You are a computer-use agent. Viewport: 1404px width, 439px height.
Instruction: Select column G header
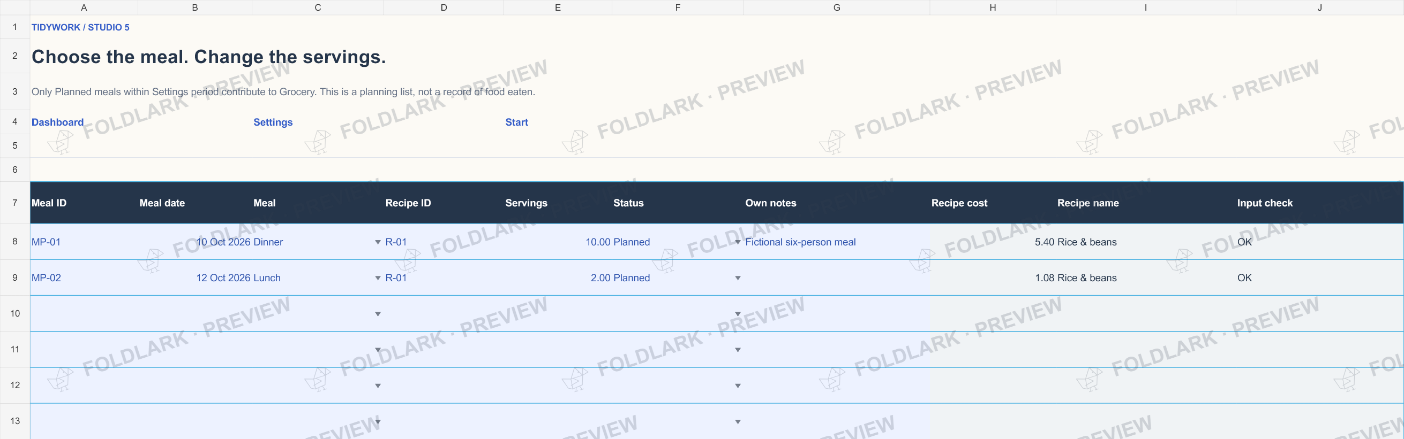[x=837, y=7]
